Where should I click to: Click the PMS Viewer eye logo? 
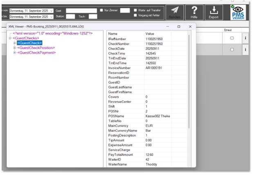(x=237, y=12)
